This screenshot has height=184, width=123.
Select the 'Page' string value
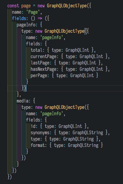click(x=33, y=12)
